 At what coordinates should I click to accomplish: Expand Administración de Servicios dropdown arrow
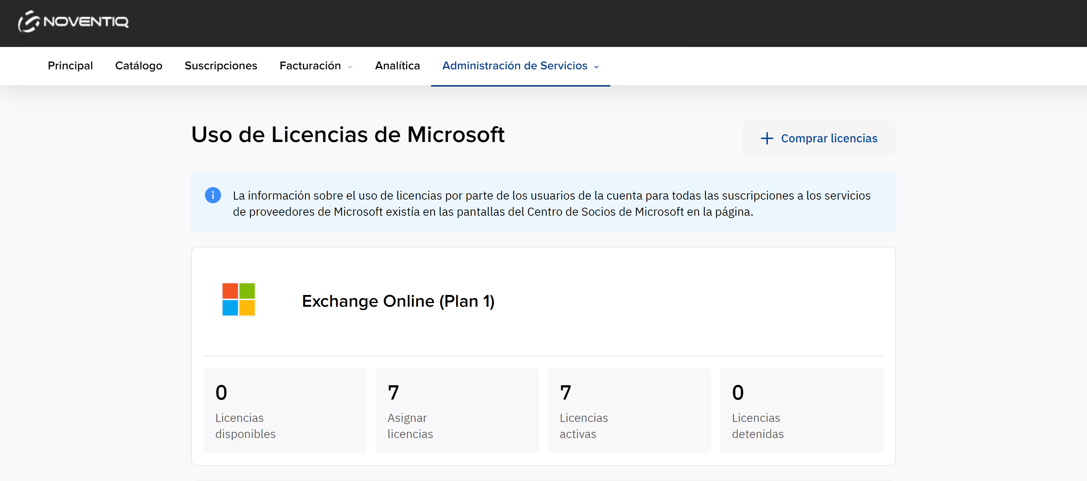596,67
